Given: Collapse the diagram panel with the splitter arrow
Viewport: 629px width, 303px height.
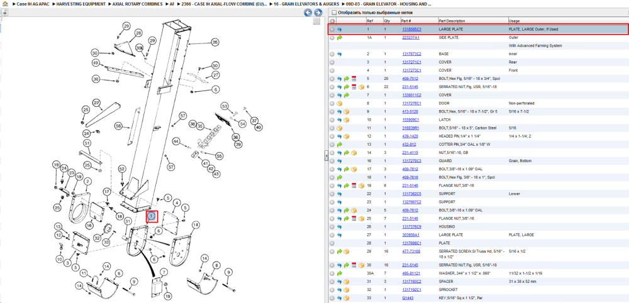Looking at the screenshot, I should [326, 155].
